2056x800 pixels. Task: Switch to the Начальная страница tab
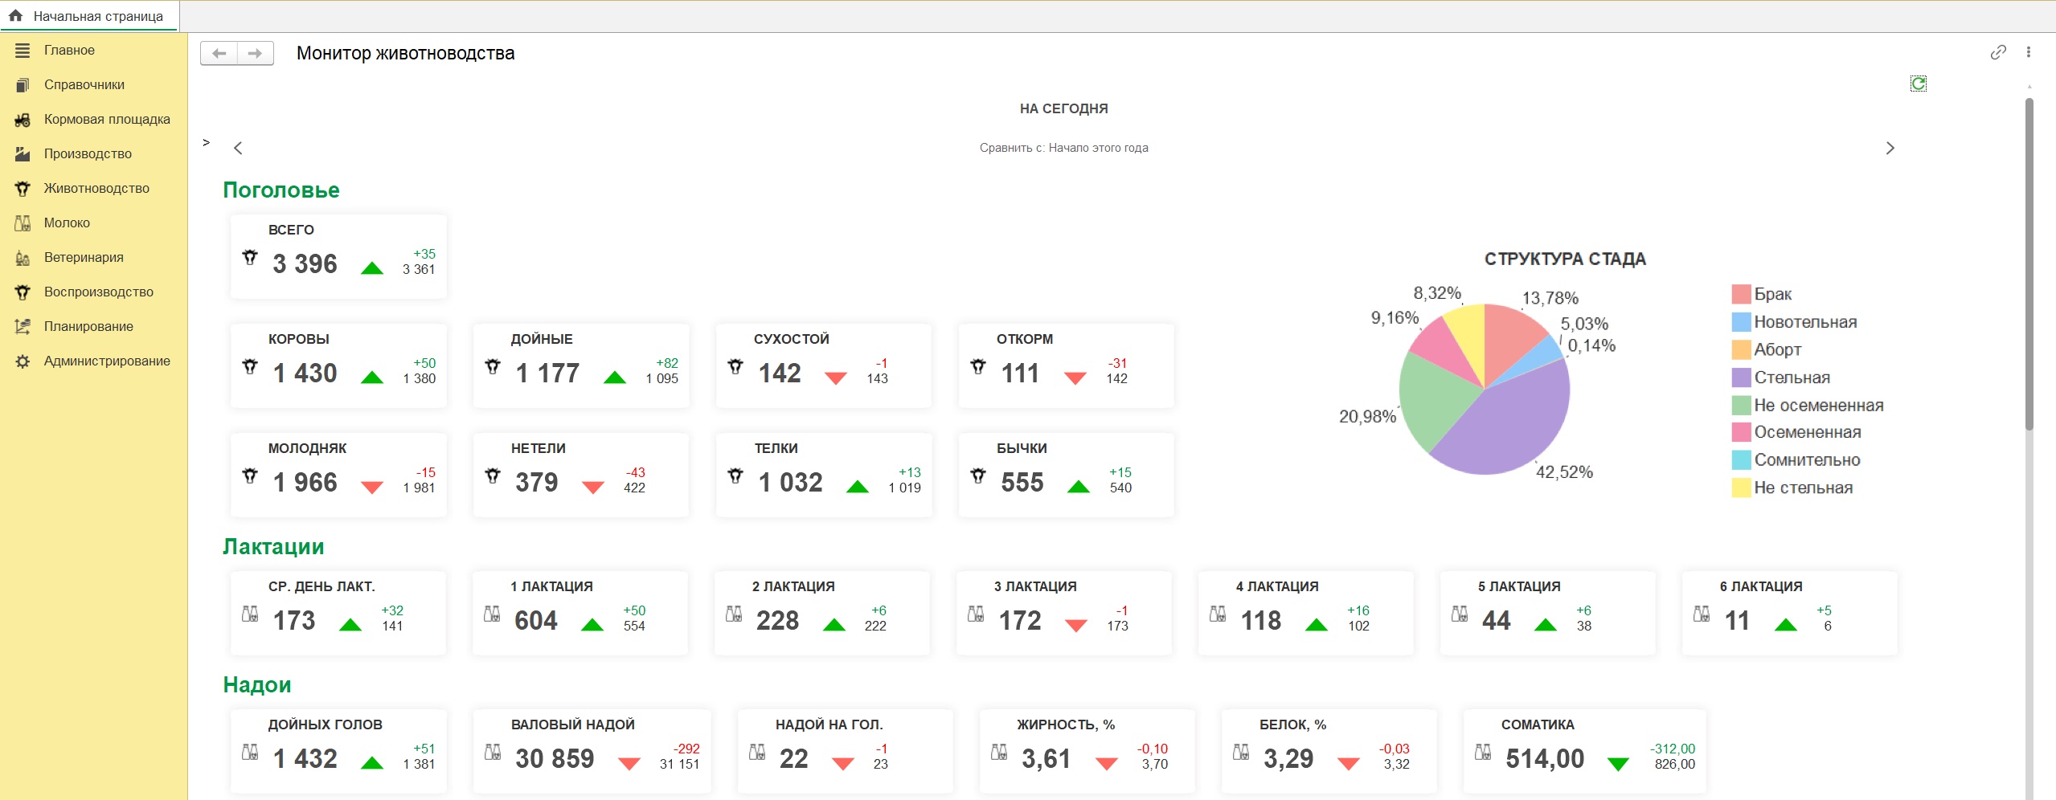(97, 16)
